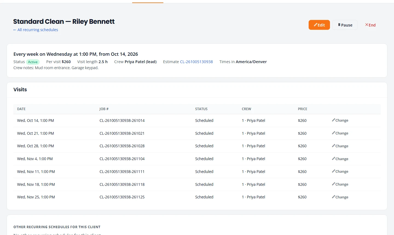Click the pencil icon on the Edit button

[315, 25]
